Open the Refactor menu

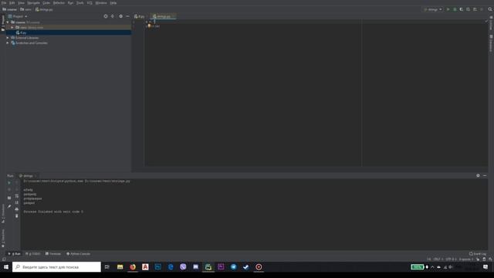click(59, 3)
